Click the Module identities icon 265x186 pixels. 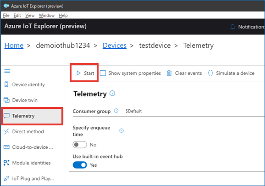(x=6, y=163)
